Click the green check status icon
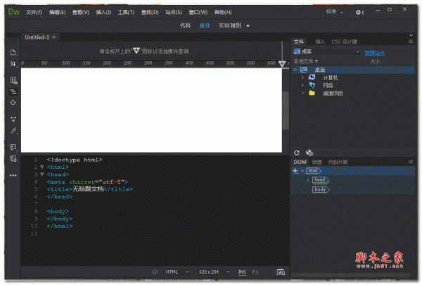 155,272
